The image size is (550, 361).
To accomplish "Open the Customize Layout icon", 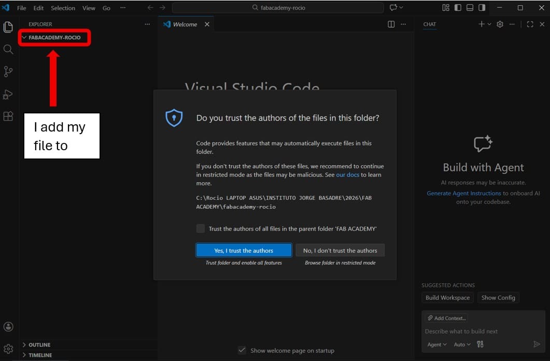I will tap(445, 7).
